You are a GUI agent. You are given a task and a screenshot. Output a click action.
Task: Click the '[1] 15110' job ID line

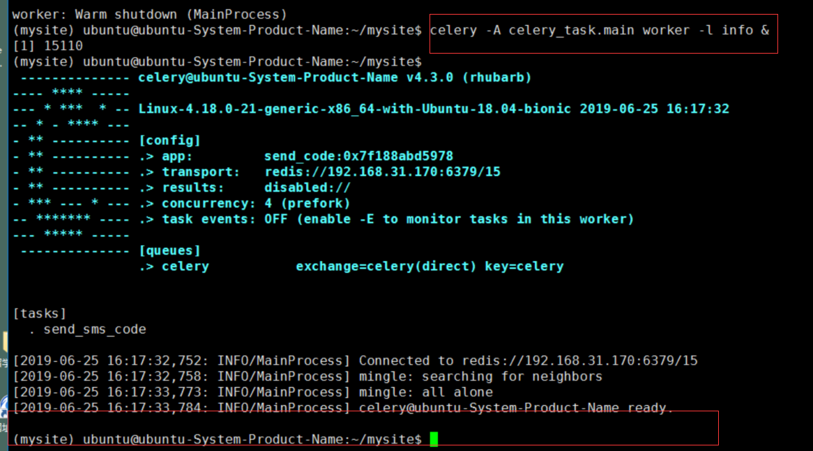[x=47, y=46]
